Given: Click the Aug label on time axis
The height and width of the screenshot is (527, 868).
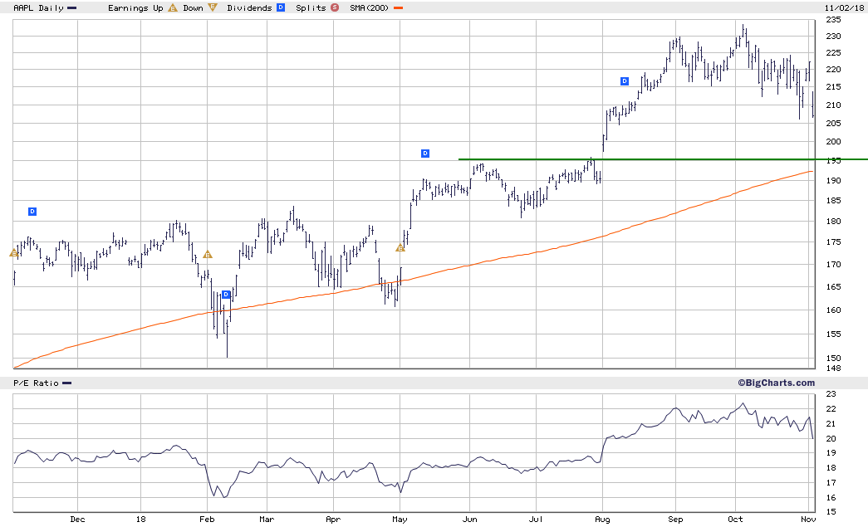Looking at the screenshot, I should tap(602, 520).
